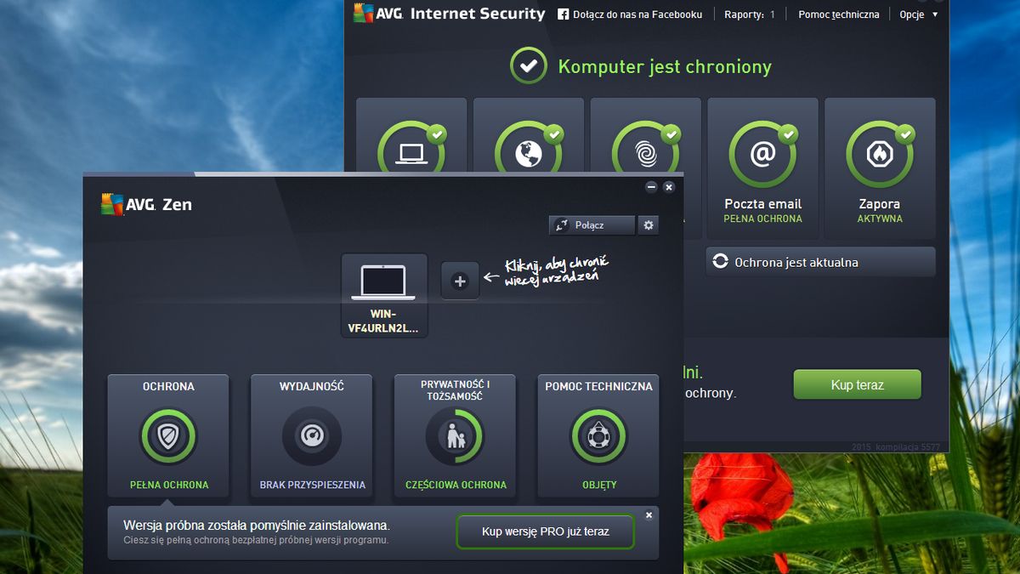Open the Ochrona shield tile in Zen

tap(168, 435)
